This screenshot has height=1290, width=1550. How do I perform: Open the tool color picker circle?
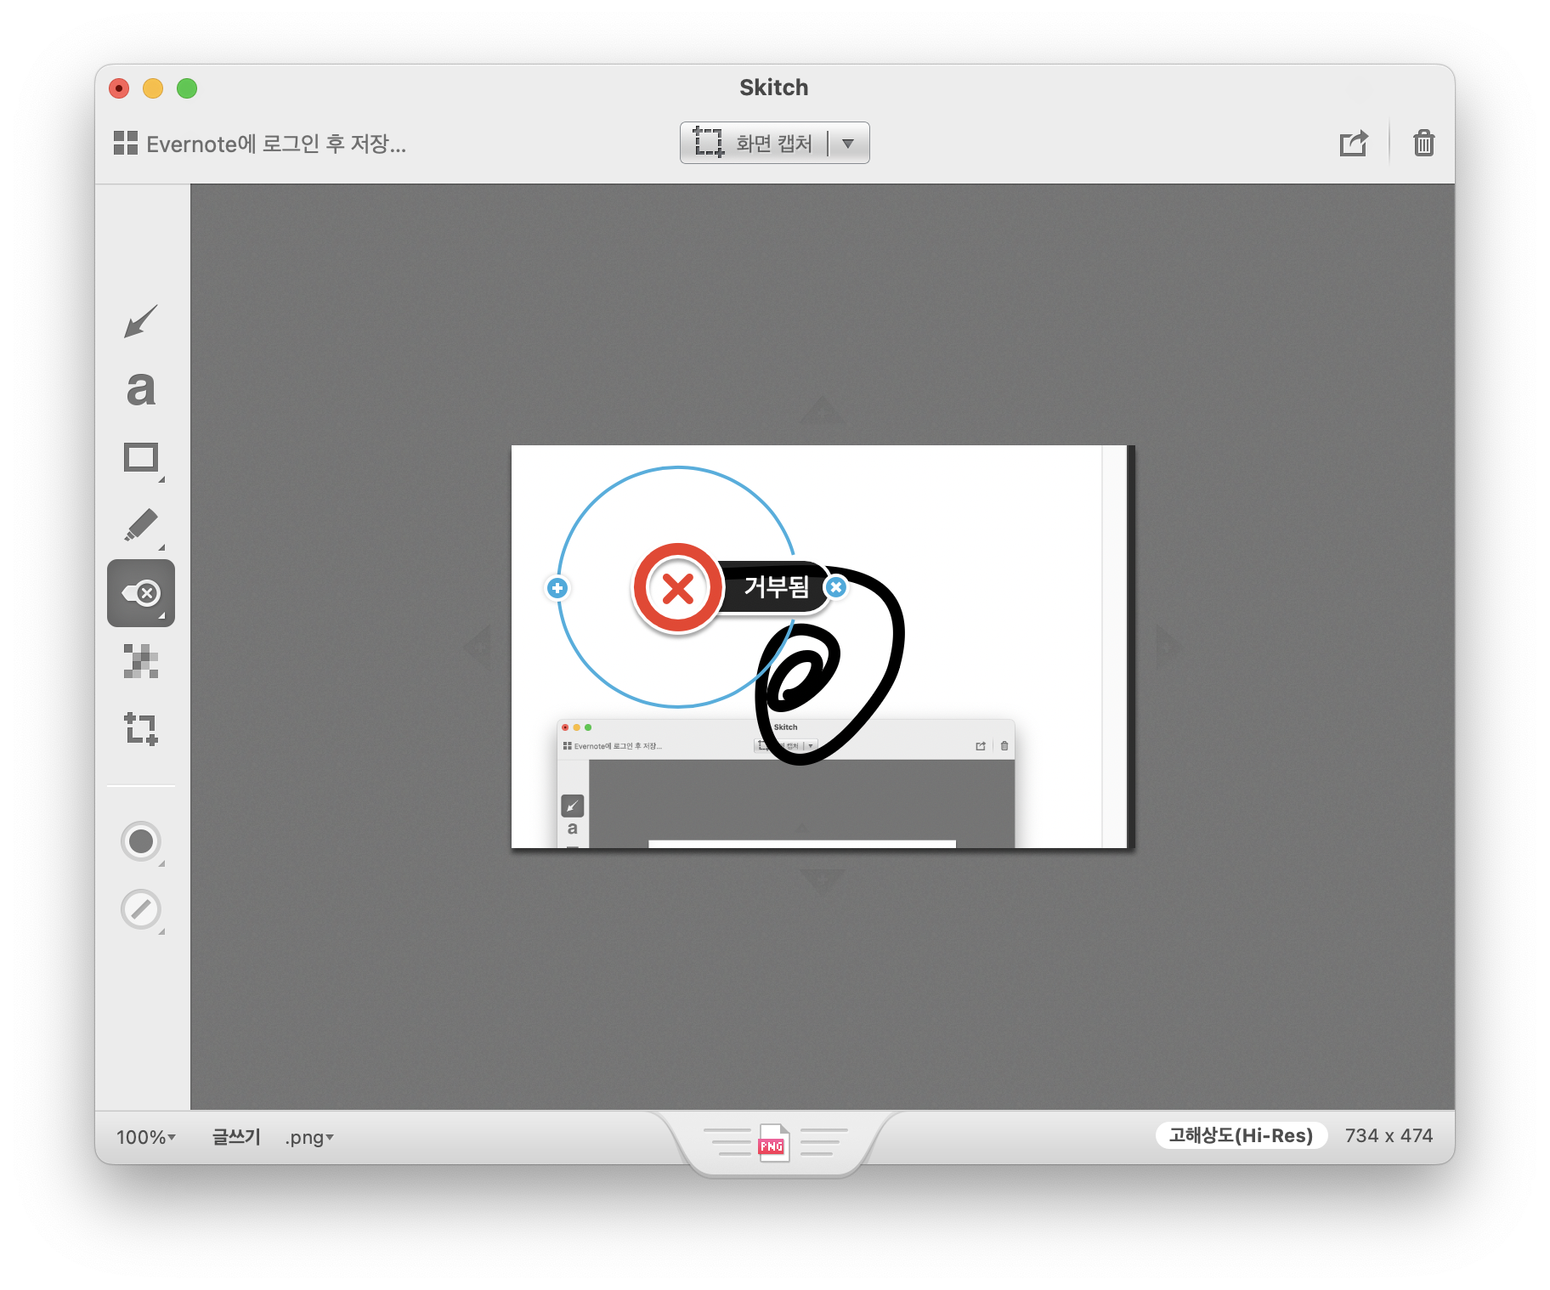[x=141, y=841]
